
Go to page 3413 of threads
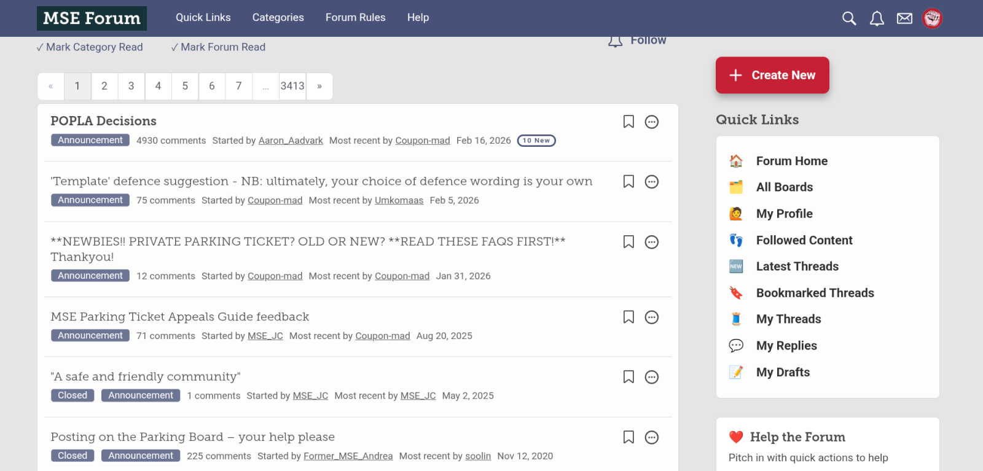[292, 86]
